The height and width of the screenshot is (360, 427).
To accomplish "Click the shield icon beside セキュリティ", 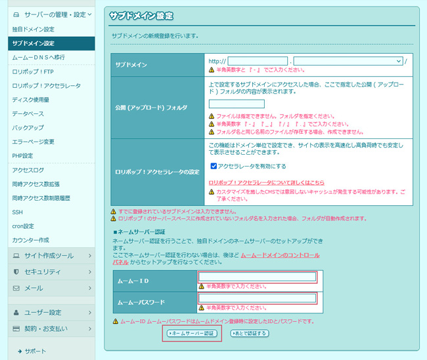I will pos(16,271).
